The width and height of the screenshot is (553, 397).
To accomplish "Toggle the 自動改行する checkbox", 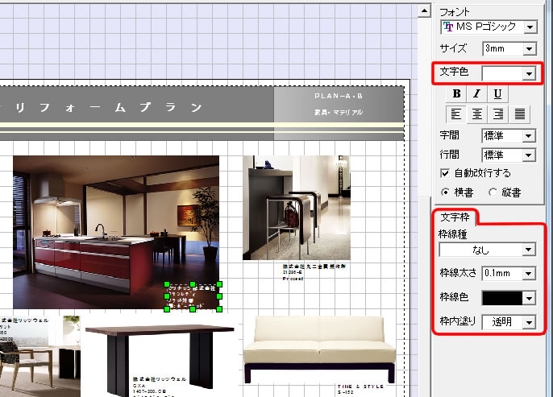I will point(445,173).
